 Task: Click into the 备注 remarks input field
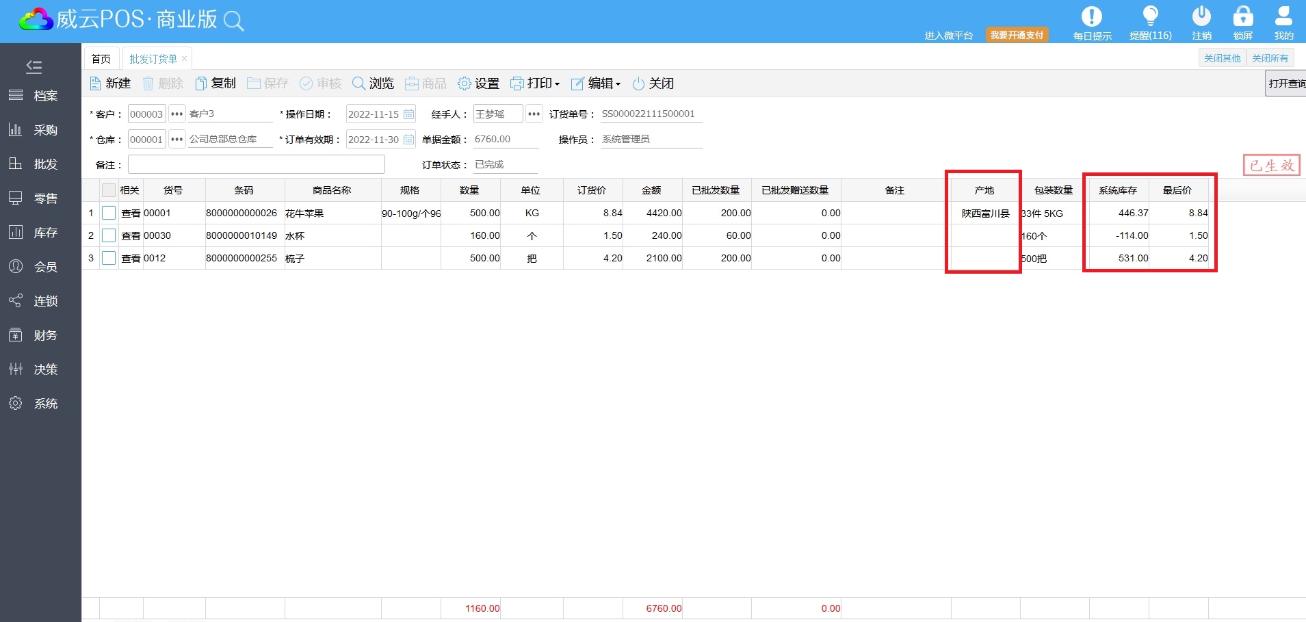click(x=257, y=164)
